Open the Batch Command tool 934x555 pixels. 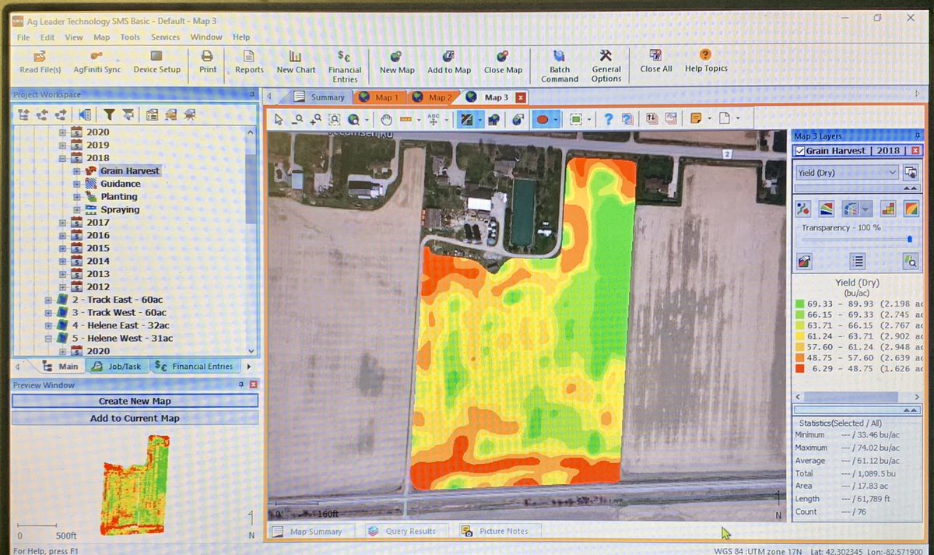coord(560,66)
